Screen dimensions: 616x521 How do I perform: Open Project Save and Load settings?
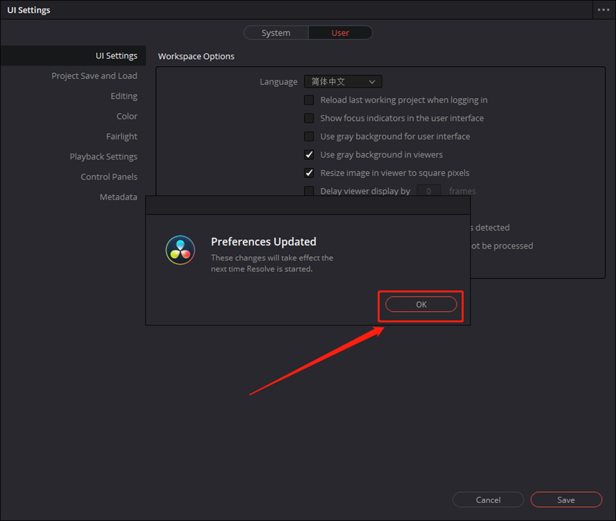[94, 76]
